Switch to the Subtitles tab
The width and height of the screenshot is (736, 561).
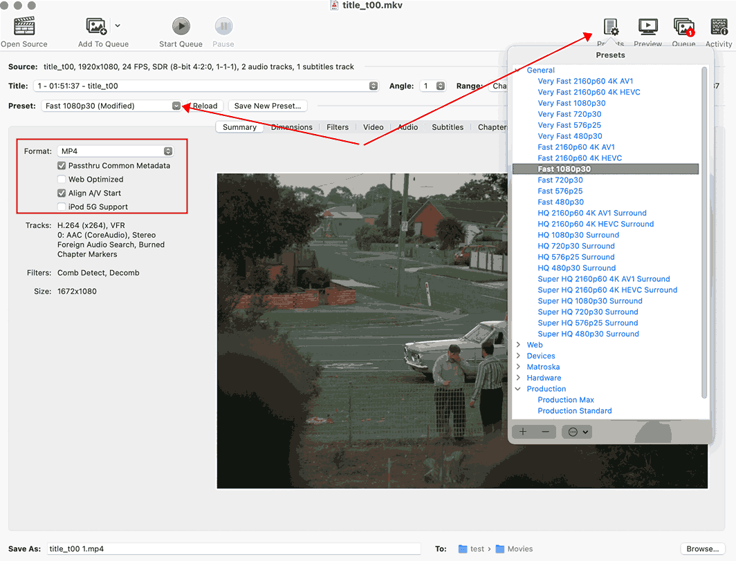[448, 127]
